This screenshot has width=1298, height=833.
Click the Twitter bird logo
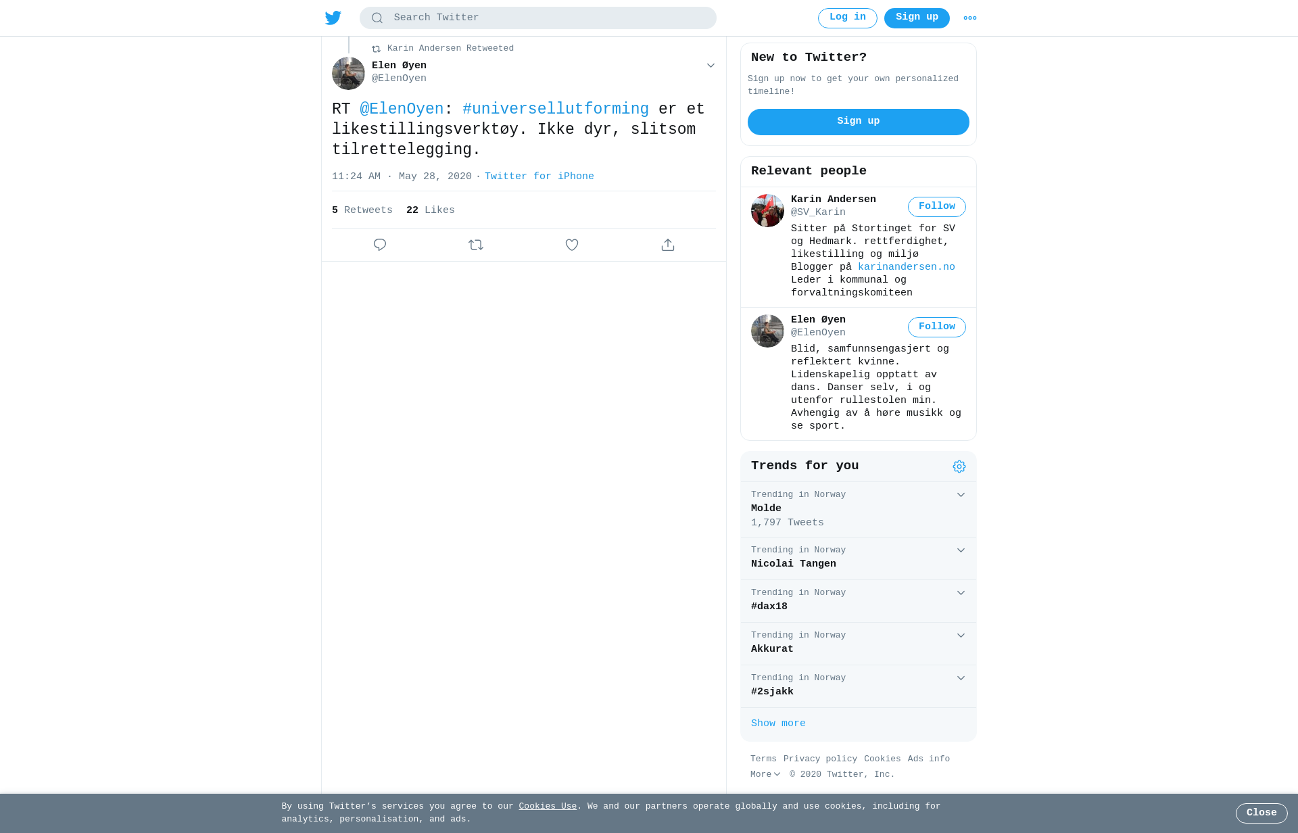click(x=333, y=18)
